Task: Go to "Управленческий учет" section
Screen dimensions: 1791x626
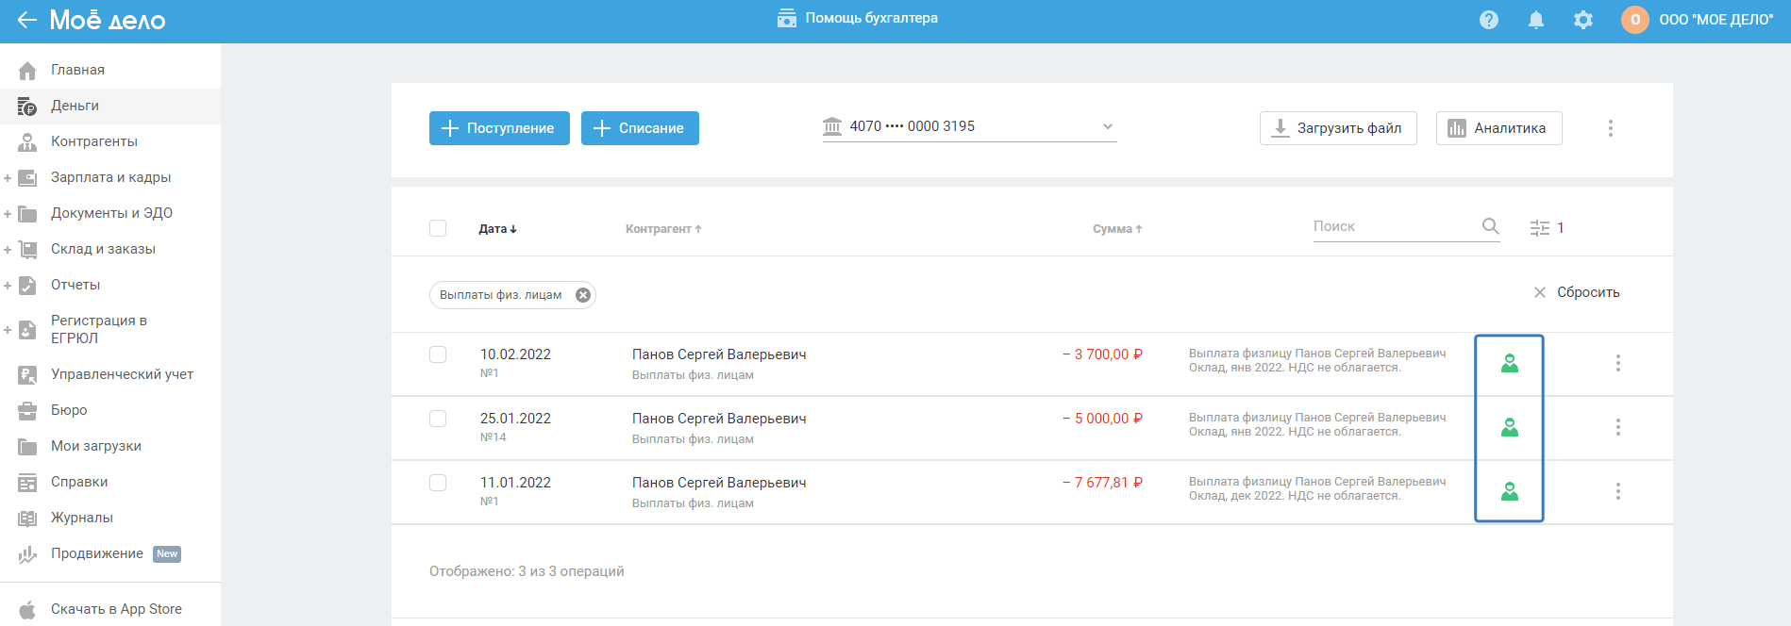Action: (x=122, y=374)
